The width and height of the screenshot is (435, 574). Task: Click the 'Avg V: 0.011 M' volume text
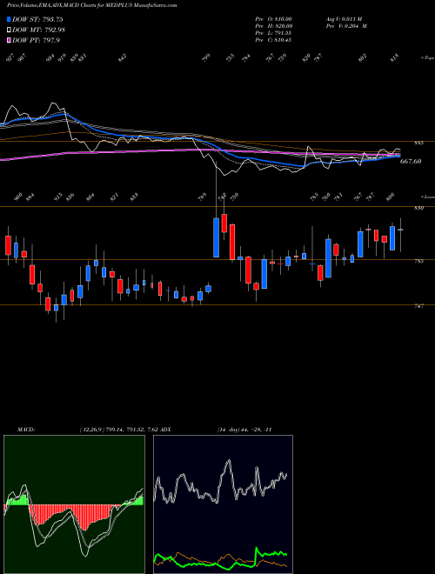344,19
